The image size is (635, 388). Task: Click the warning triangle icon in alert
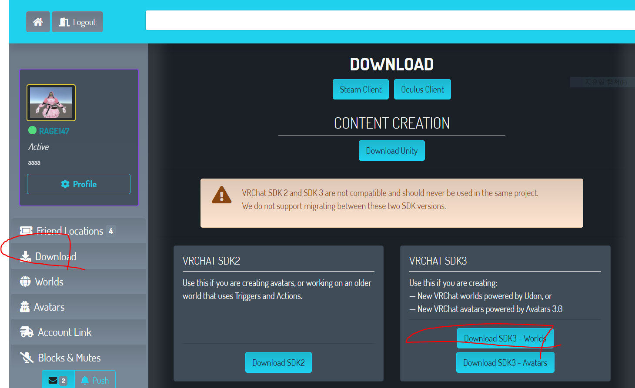(222, 195)
